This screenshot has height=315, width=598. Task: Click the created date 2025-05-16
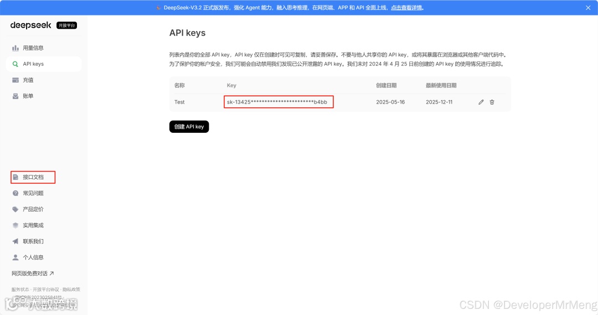[390, 102]
